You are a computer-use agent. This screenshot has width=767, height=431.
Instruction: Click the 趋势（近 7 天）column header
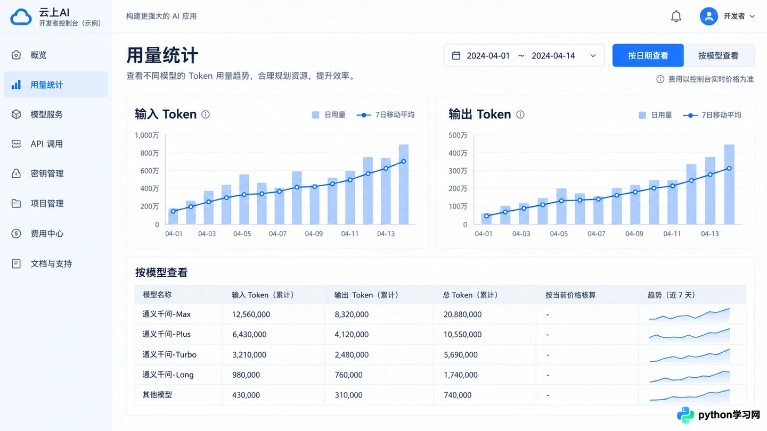(672, 295)
